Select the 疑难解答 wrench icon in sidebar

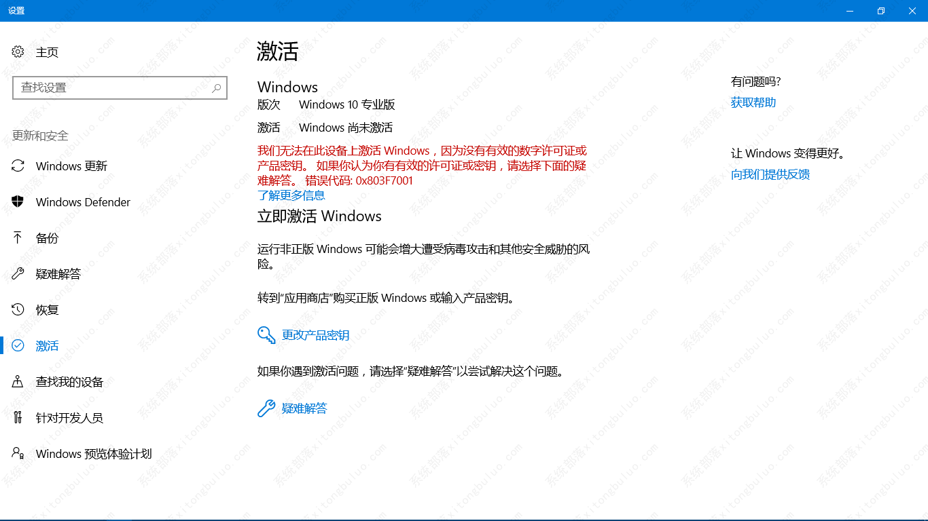pyautogui.click(x=18, y=273)
